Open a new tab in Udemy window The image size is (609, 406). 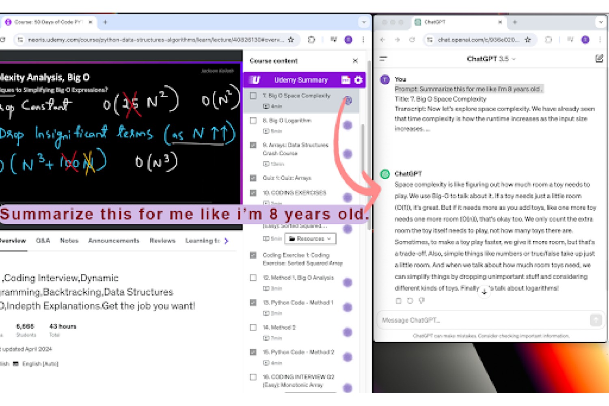(x=105, y=22)
